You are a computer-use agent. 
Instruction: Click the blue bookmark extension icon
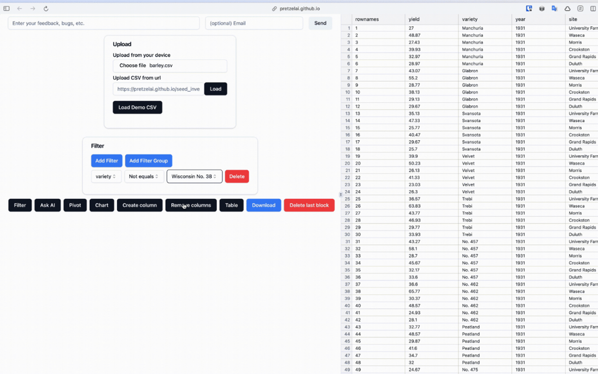[529, 9]
